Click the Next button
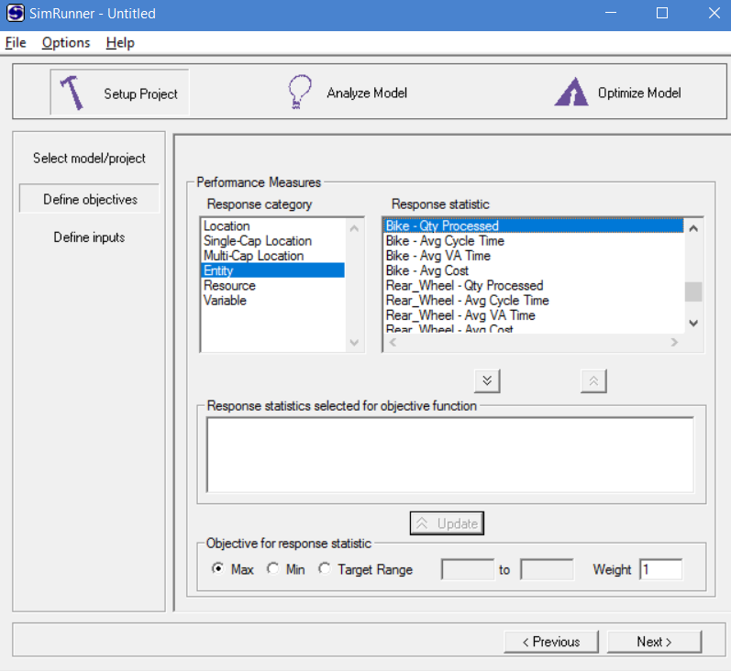Screen dimensions: 731x671 tap(654, 642)
